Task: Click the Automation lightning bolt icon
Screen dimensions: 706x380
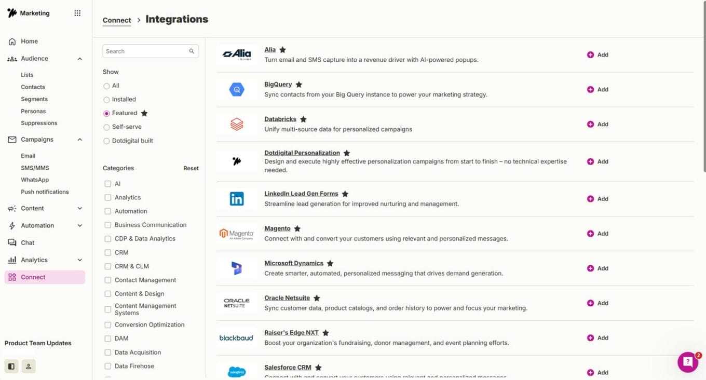Action: tap(12, 226)
